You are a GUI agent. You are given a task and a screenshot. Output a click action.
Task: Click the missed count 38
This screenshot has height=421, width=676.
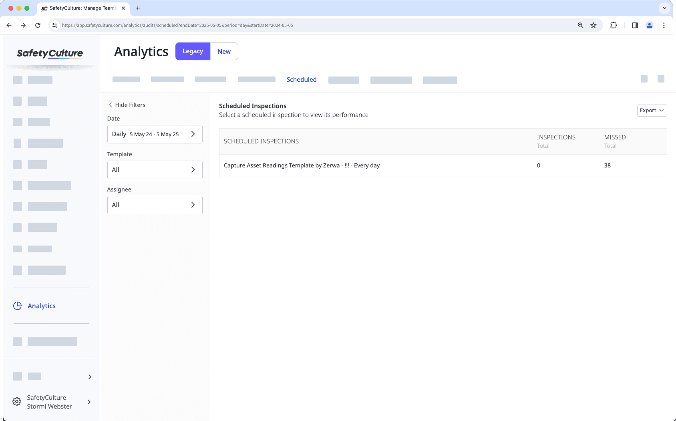[608, 165]
